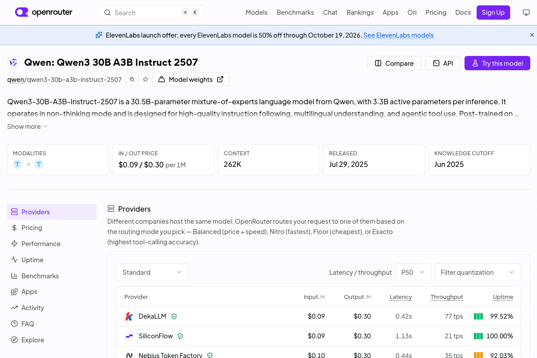Go to Rankings in the top navigation

(x=360, y=13)
